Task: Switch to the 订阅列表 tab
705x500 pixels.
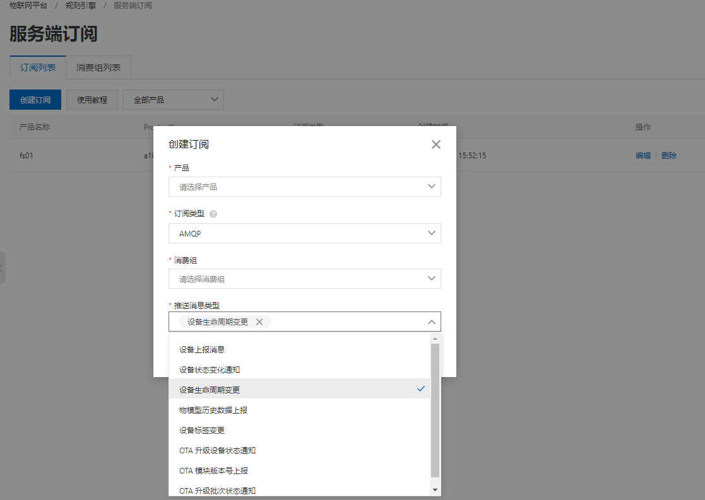Action: [38, 67]
